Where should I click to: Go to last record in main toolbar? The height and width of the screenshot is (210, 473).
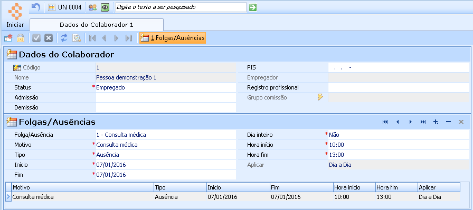coord(129,38)
